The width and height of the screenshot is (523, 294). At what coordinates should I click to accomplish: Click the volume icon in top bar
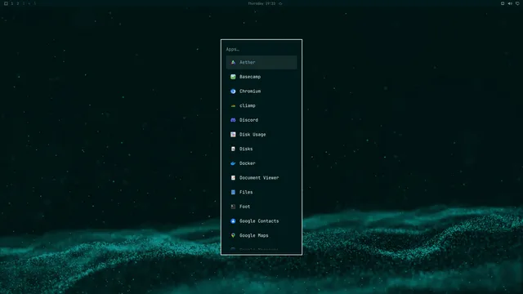click(x=510, y=3)
